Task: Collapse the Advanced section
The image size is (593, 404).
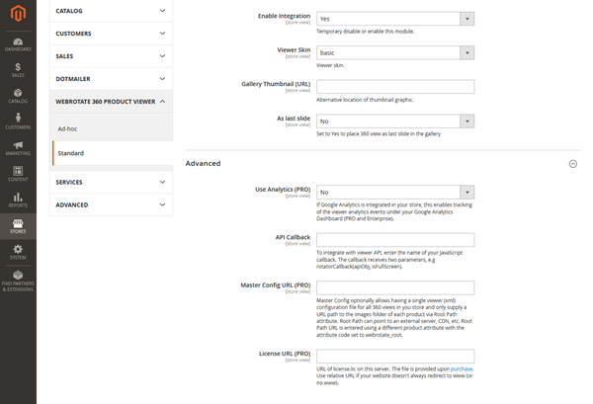Action: pos(573,164)
